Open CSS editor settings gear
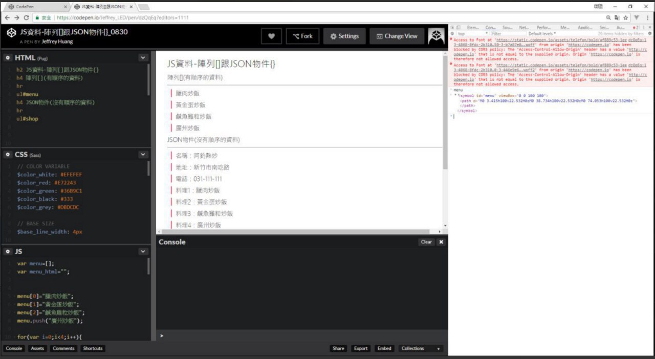 tap(8, 154)
